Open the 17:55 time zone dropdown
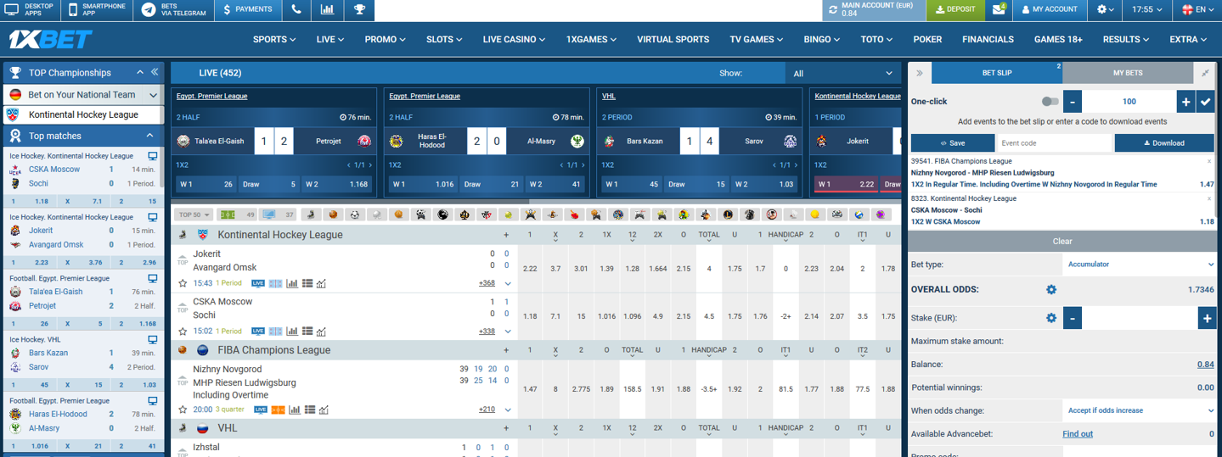The width and height of the screenshot is (1222, 457). [x=1147, y=10]
